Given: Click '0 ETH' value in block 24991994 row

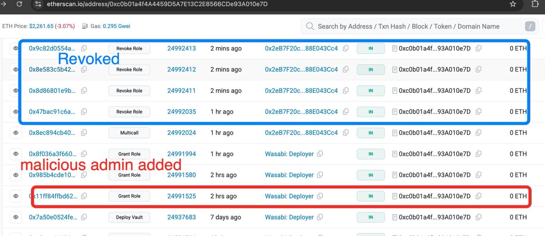Looking at the screenshot, I should [518, 154].
